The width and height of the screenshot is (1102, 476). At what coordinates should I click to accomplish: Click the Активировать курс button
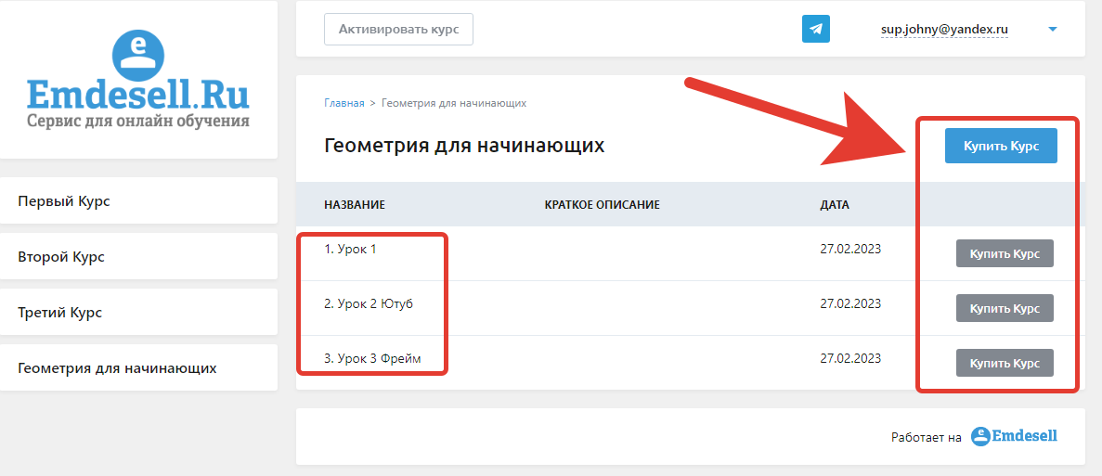398,30
